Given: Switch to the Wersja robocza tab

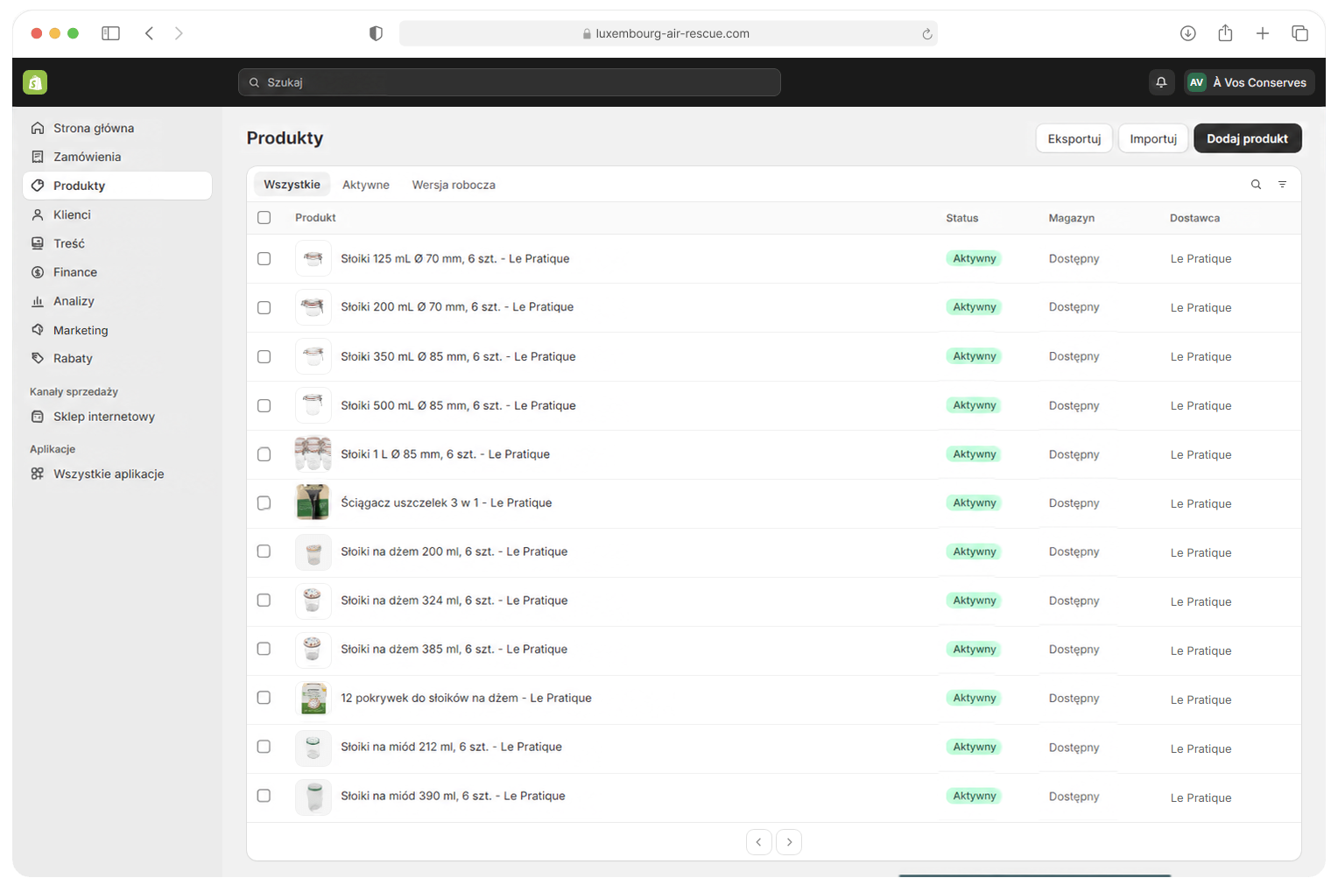Looking at the screenshot, I should pos(454,185).
